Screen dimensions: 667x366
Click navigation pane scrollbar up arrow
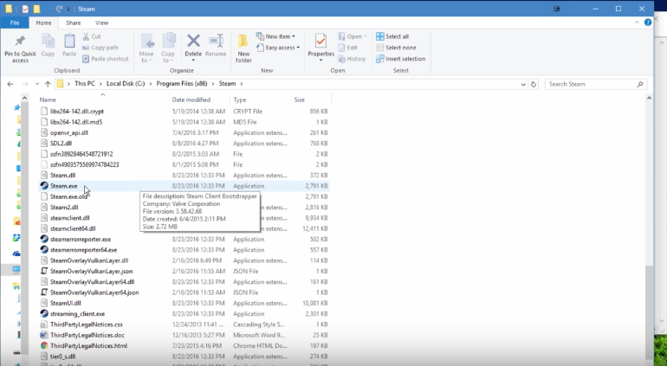pyautogui.click(x=24, y=98)
